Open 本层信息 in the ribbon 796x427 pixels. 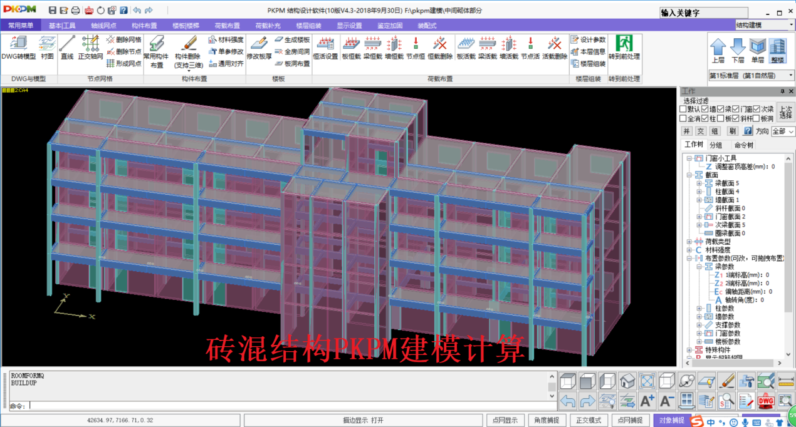pos(588,51)
